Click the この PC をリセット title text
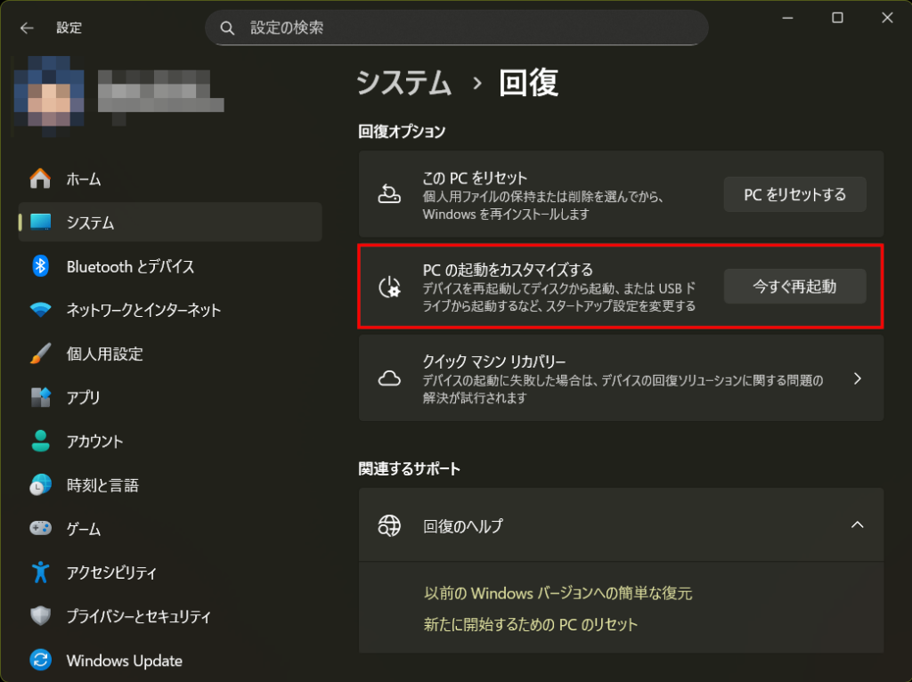This screenshot has width=912, height=682. coord(475,177)
